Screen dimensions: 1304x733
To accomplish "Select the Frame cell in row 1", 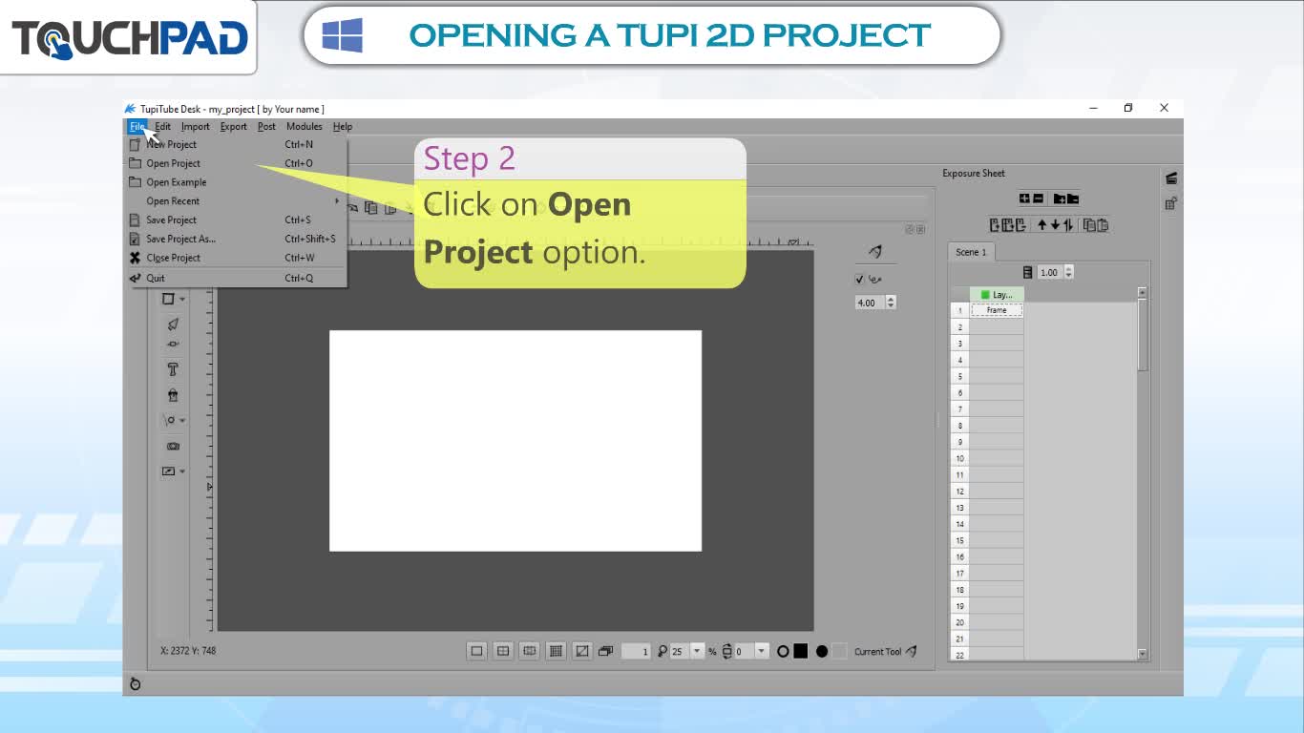I will [997, 310].
